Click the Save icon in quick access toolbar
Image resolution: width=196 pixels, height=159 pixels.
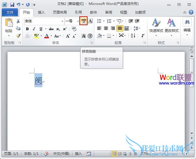pyautogui.click(x=12, y=5)
